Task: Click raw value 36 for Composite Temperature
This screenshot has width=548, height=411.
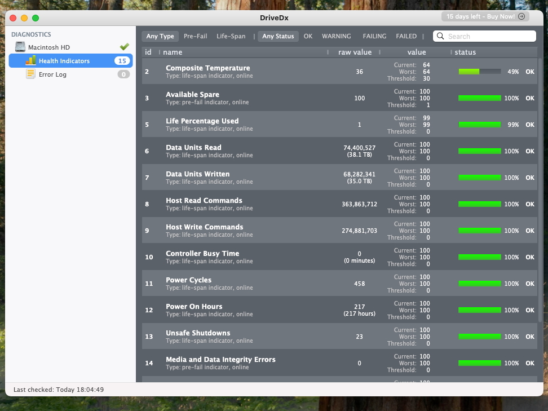Action: click(x=359, y=72)
